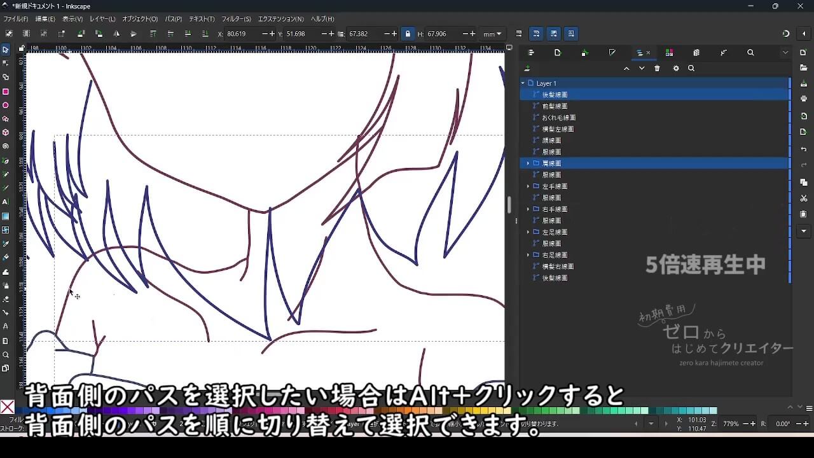814x458 pixels.
Task: Toggle the guide lock at the ruler corner
Action: 22,48
